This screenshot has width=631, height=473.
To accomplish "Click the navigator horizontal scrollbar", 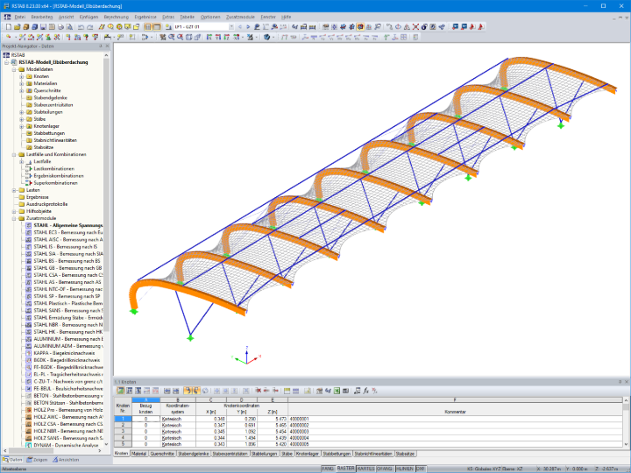I will pos(31,451).
